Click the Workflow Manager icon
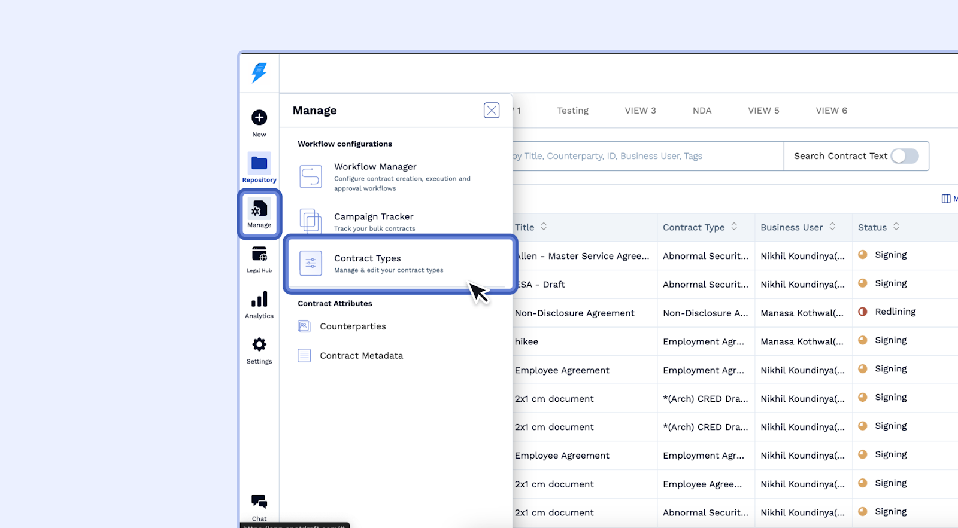 click(311, 176)
